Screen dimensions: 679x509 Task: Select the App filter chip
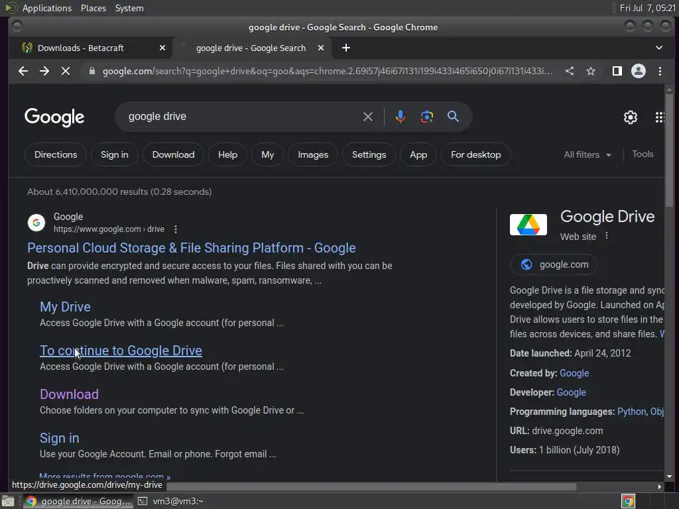[x=418, y=154]
